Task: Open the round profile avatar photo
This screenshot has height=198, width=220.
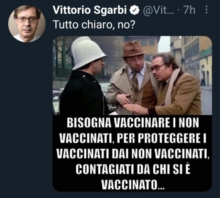Action: pos(27,24)
